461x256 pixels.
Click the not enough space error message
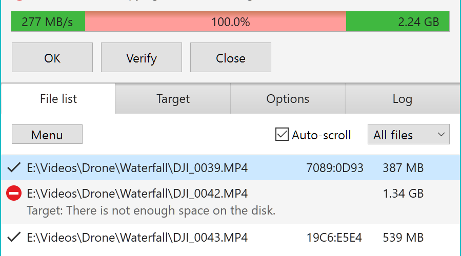151,210
